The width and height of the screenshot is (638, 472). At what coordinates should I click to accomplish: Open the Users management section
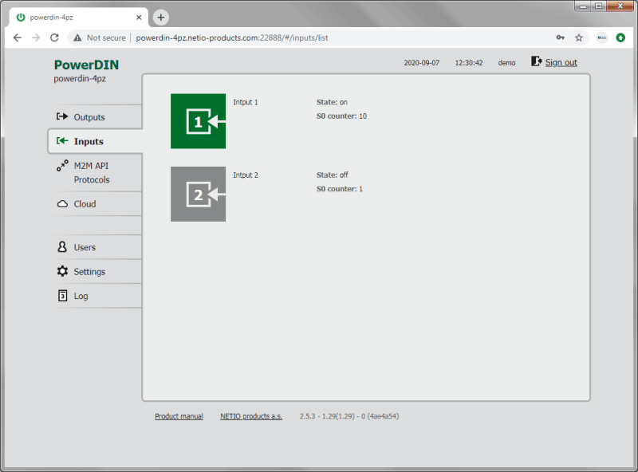(62, 246)
